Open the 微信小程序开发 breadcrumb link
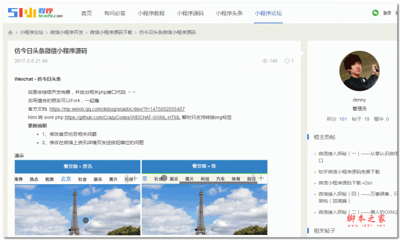Image resolution: width=401 pixels, height=241 pixels. point(66,33)
